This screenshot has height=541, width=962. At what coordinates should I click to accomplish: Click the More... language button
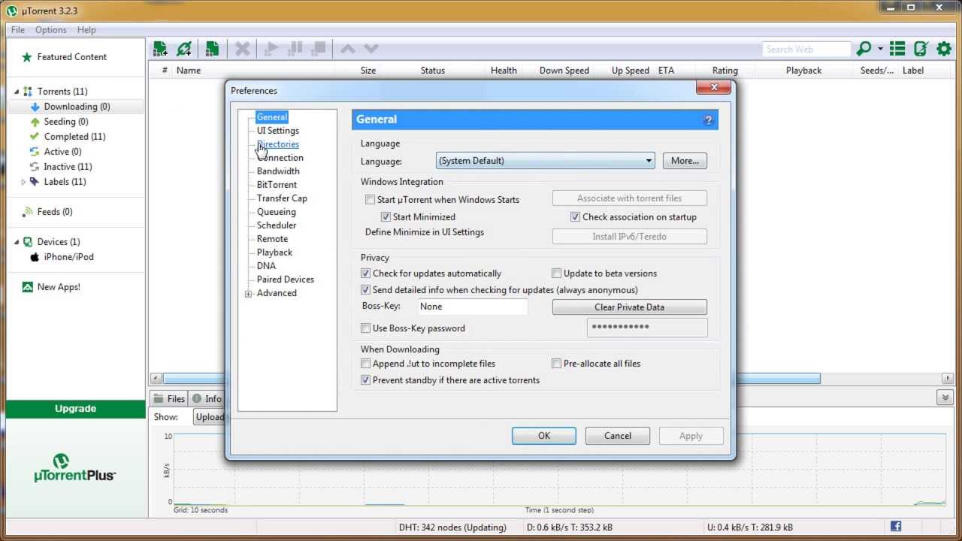point(685,161)
